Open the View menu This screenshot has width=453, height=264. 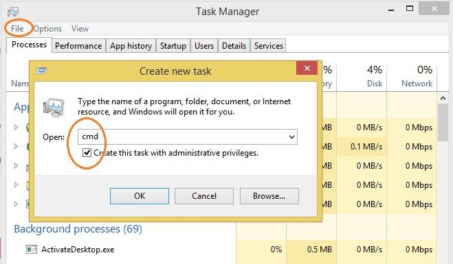80,29
